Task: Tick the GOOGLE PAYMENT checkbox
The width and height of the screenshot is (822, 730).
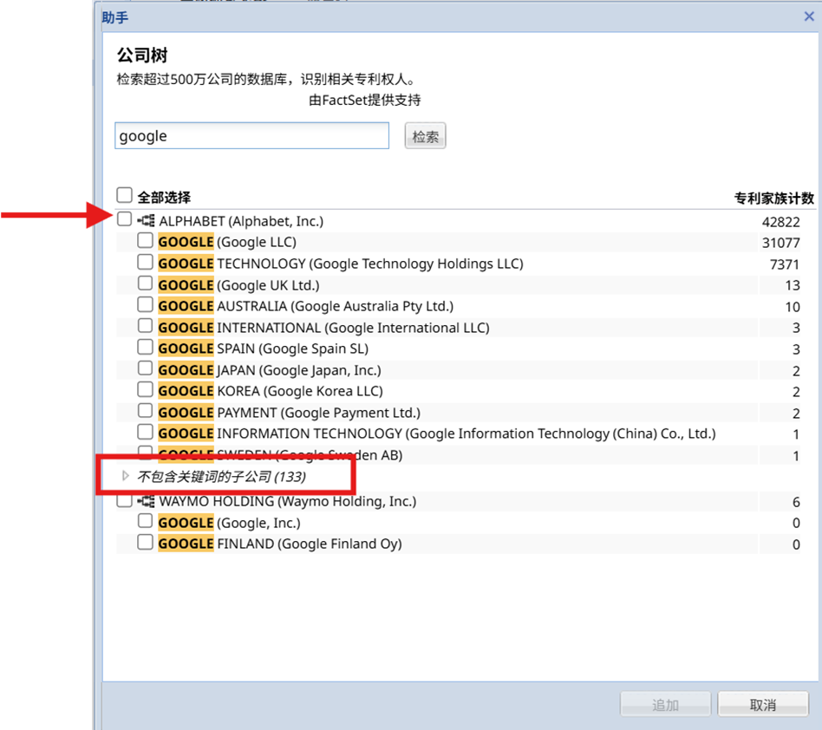Action: point(145,410)
